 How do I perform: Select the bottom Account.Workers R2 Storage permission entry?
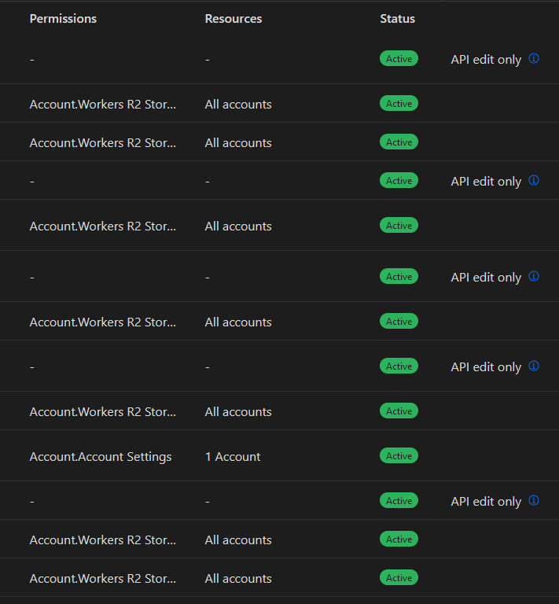[x=103, y=578]
